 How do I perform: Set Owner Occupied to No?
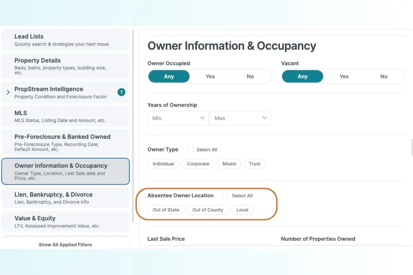[x=250, y=76]
